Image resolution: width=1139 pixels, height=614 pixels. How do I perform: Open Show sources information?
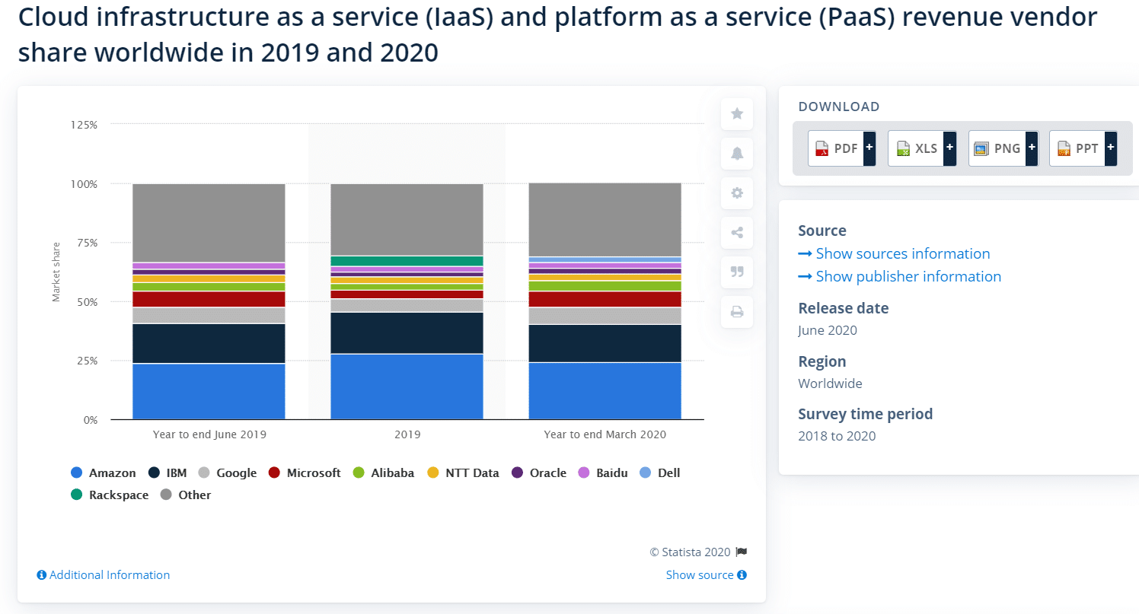coord(902,253)
